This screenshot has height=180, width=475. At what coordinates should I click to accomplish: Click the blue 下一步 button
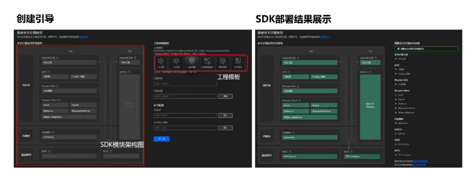[x=161, y=139]
